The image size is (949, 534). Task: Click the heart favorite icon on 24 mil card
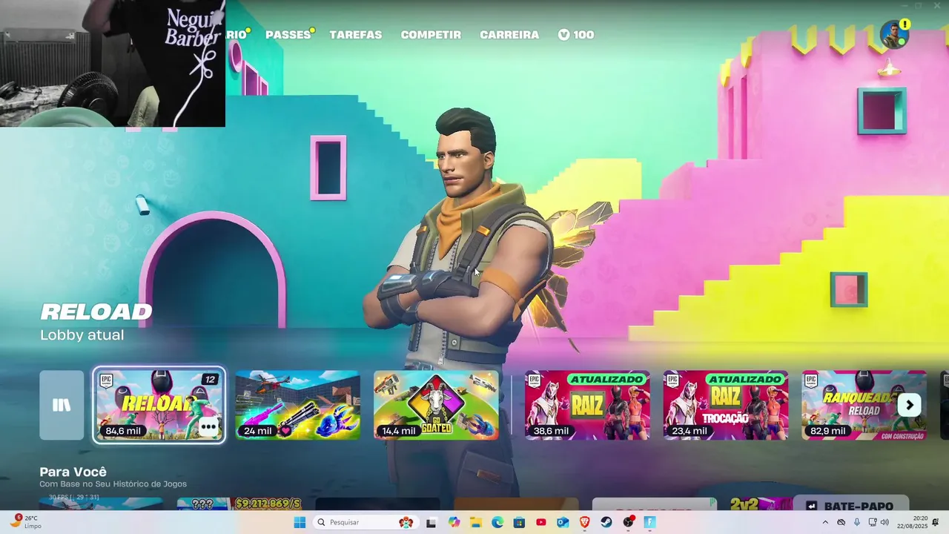[x=285, y=431]
